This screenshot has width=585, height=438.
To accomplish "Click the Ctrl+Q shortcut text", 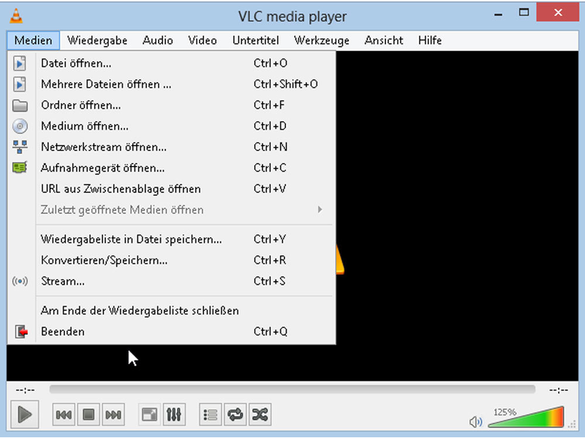I will pos(270,331).
